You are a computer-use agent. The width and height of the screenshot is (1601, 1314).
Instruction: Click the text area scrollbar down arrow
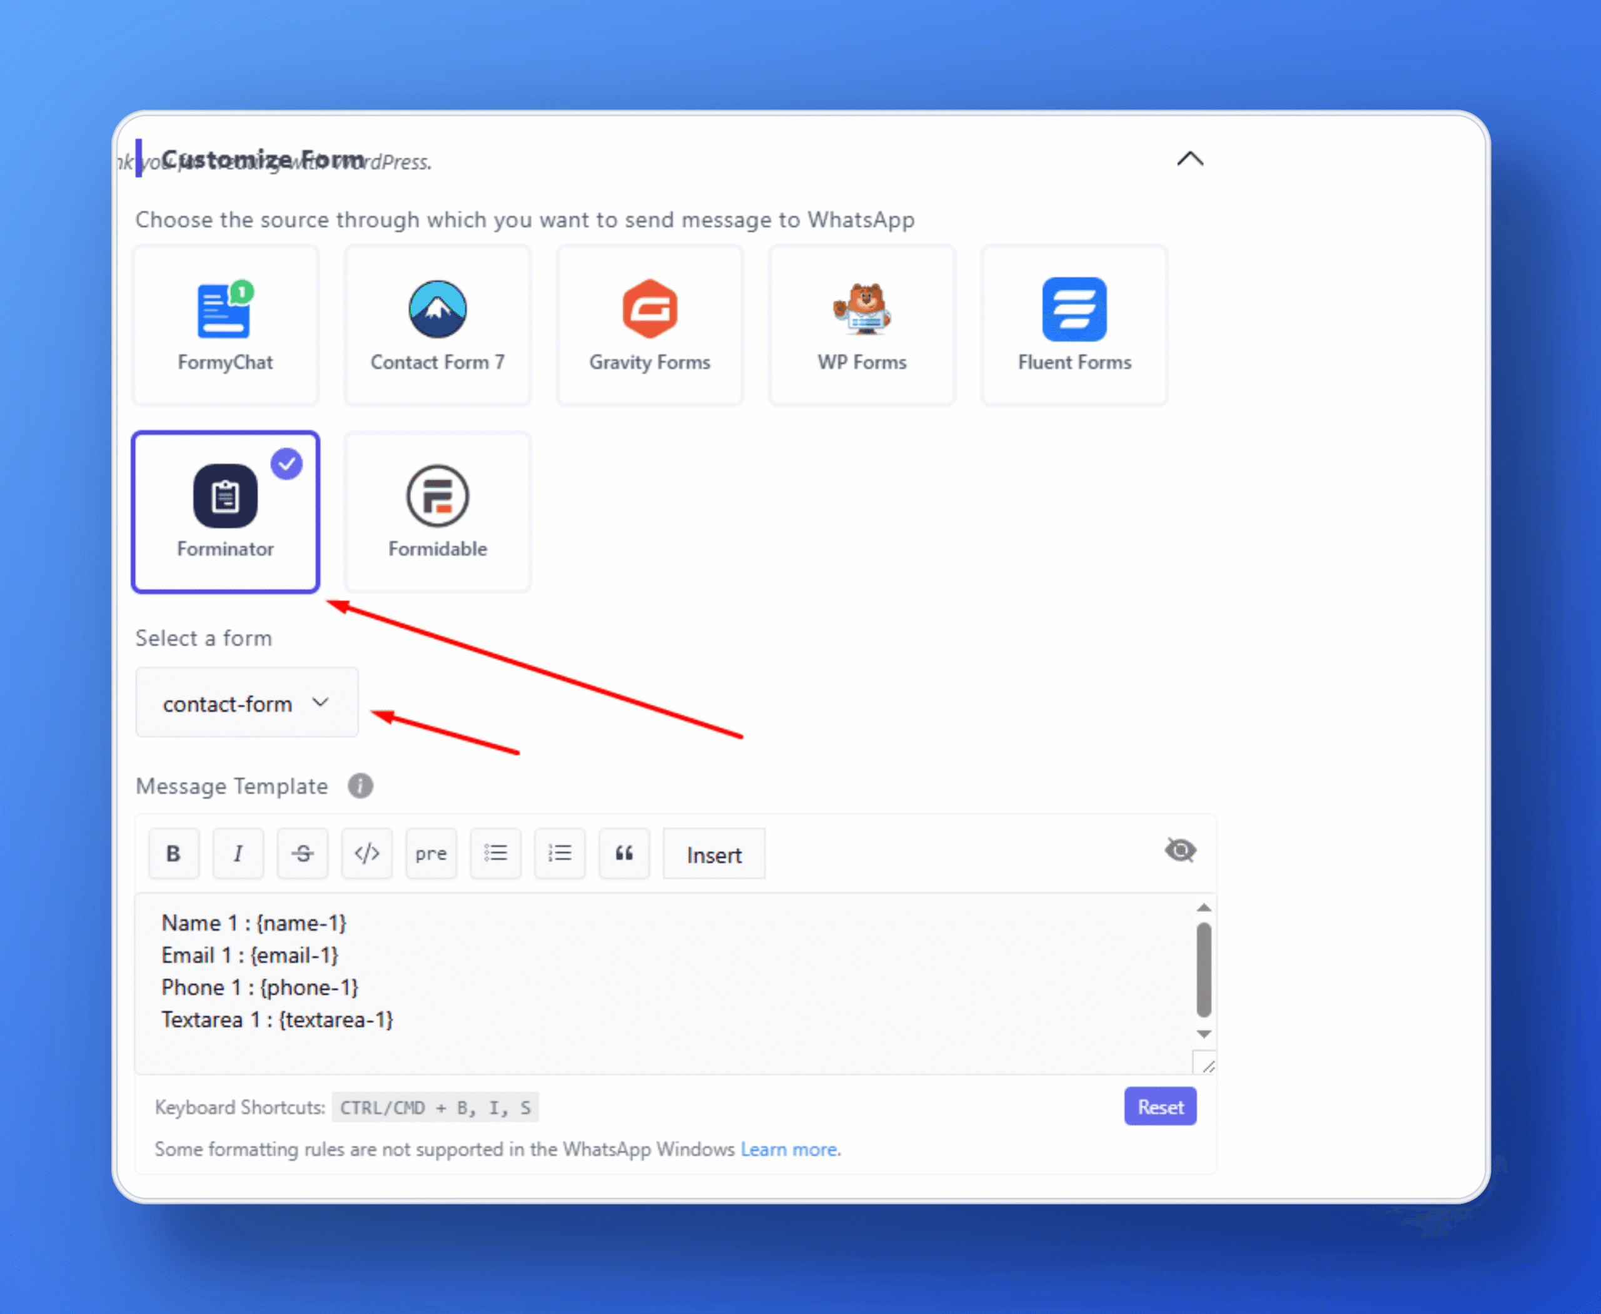point(1205,1034)
